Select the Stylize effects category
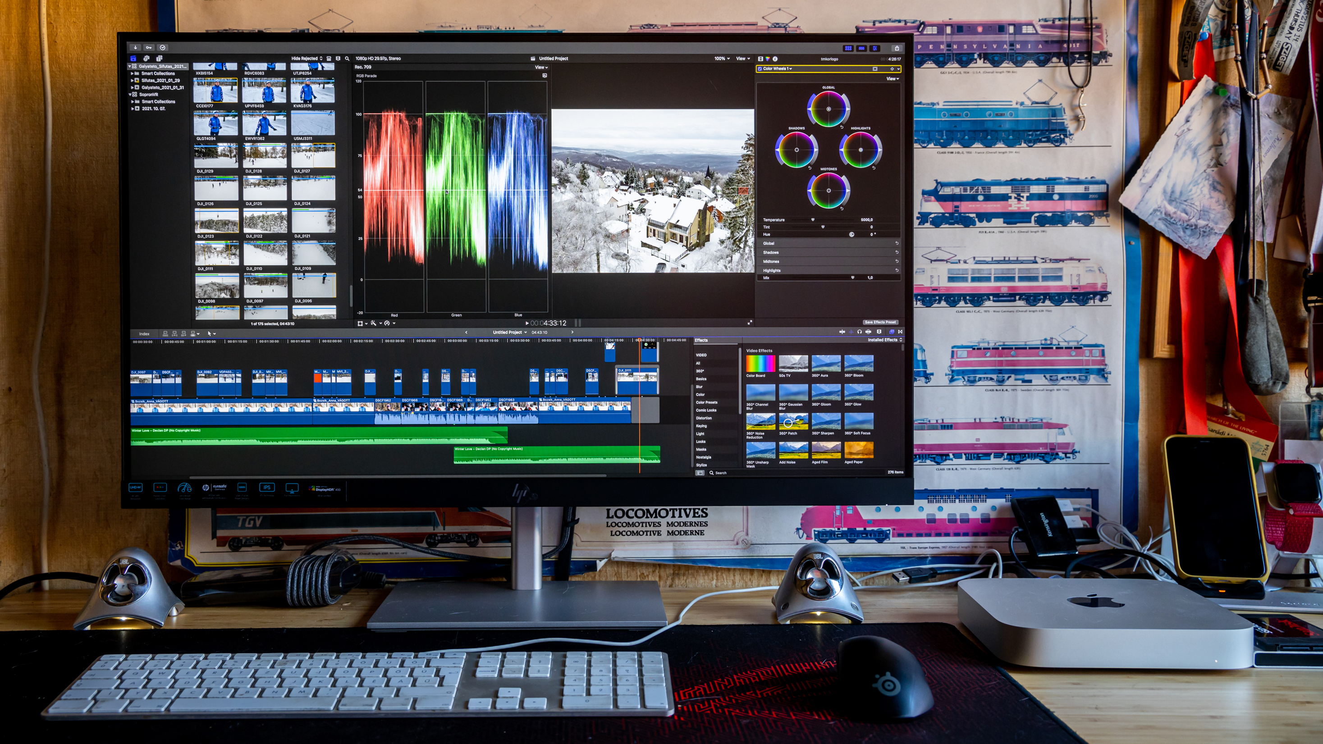1323x744 pixels. [701, 465]
